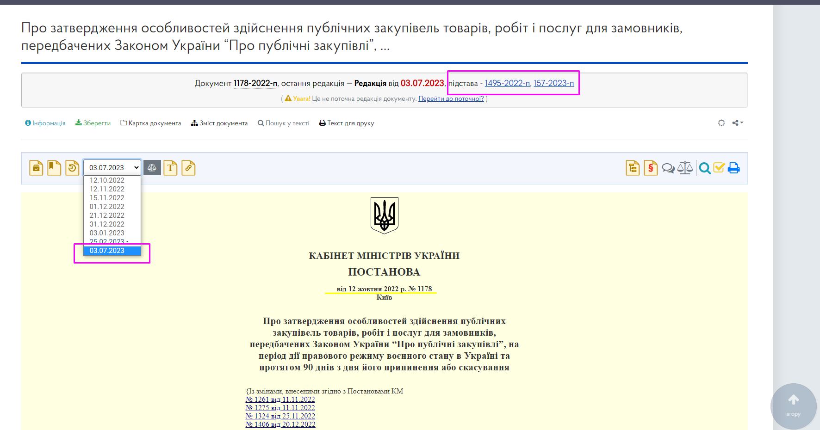The height and width of the screenshot is (430, 820).
Task: Open the 157-2023-п basis link
Action: pyautogui.click(x=554, y=83)
